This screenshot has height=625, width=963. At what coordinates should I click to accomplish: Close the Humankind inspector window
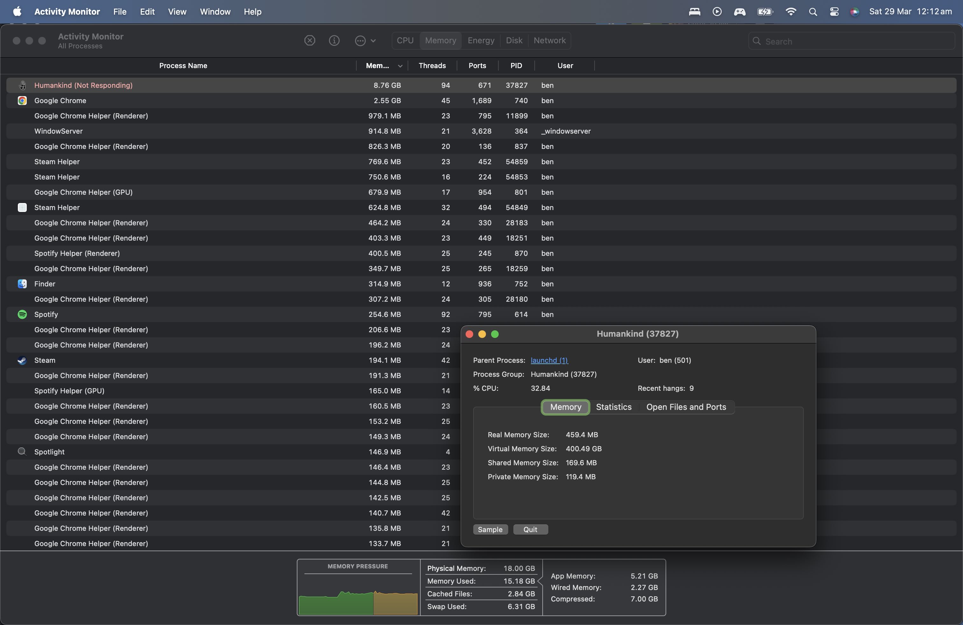469,334
